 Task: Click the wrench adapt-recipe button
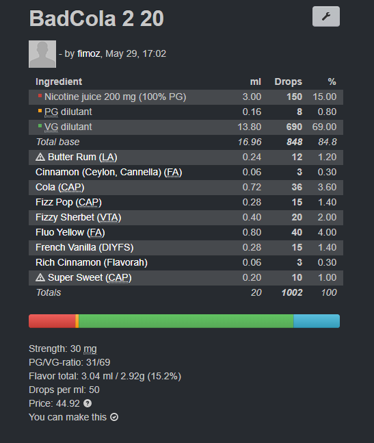[x=325, y=16]
